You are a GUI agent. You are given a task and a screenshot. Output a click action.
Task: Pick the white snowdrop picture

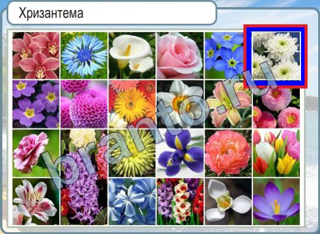pos(228,201)
